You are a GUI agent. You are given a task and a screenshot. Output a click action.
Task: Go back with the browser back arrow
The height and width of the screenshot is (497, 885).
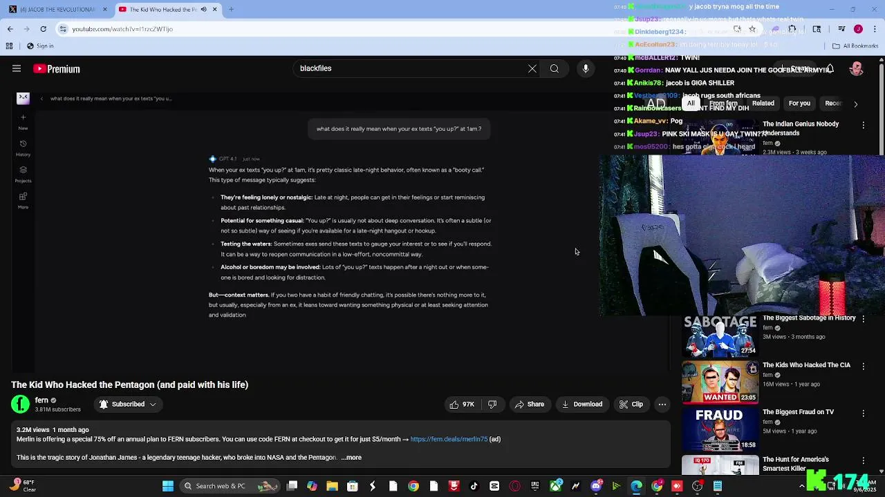click(10, 29)
